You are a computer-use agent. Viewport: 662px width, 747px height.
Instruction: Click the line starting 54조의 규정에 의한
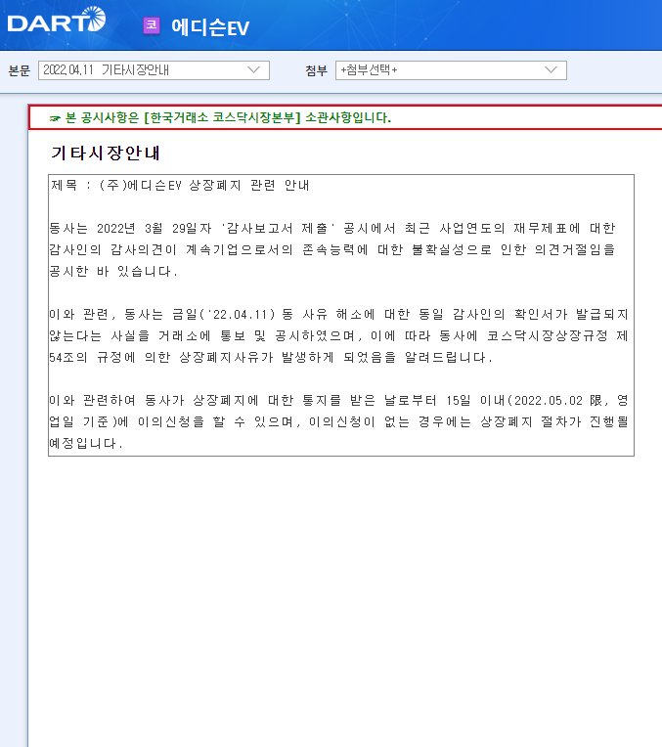coord(271,357)
